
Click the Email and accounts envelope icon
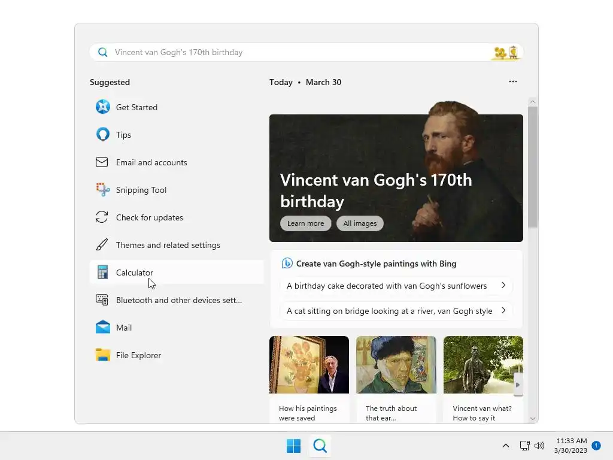(102, 162)
